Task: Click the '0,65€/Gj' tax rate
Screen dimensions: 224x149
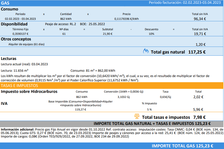Action: click(x=165, y=97)
